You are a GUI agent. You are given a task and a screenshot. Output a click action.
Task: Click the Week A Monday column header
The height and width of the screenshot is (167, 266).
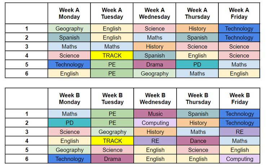click(69, 13)
